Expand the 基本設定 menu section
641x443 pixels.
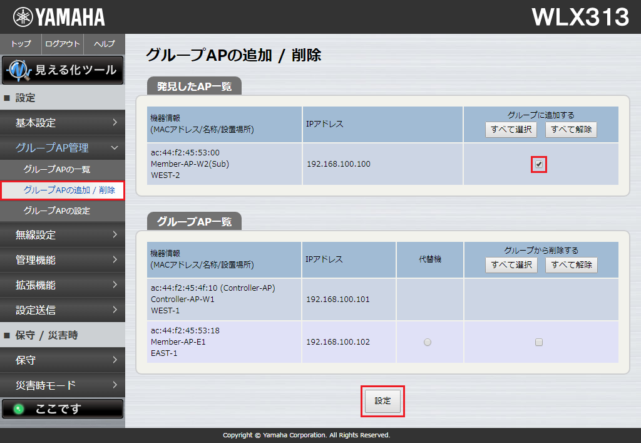pos(63,123)
